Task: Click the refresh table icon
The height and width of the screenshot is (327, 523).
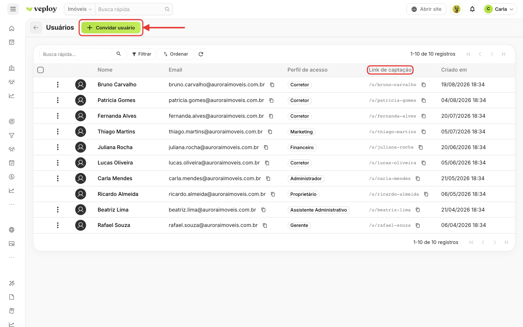Action: pyautogui.click(x=201, y=54)
